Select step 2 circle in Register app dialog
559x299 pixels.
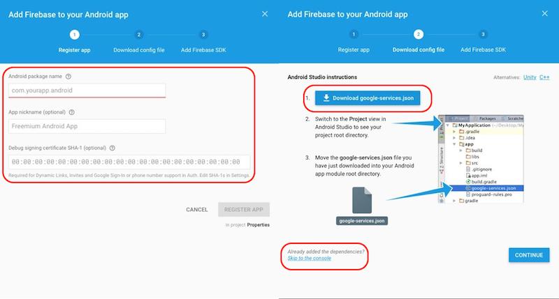tap(139, 34)
